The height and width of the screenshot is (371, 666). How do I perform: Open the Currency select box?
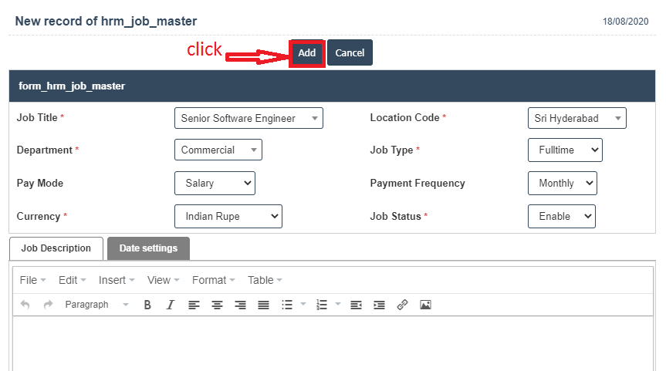coord(228,217)
